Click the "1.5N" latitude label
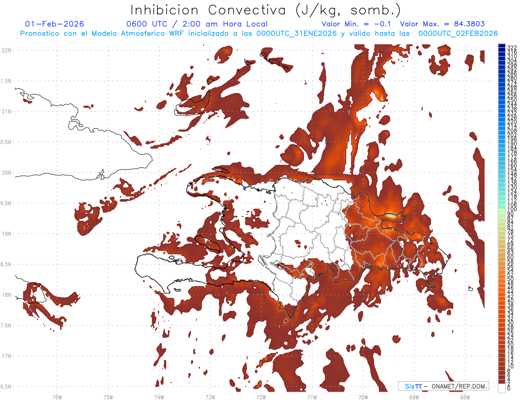Image resolution: width=522 pixels, height=403 pixels. click(6, 81)
